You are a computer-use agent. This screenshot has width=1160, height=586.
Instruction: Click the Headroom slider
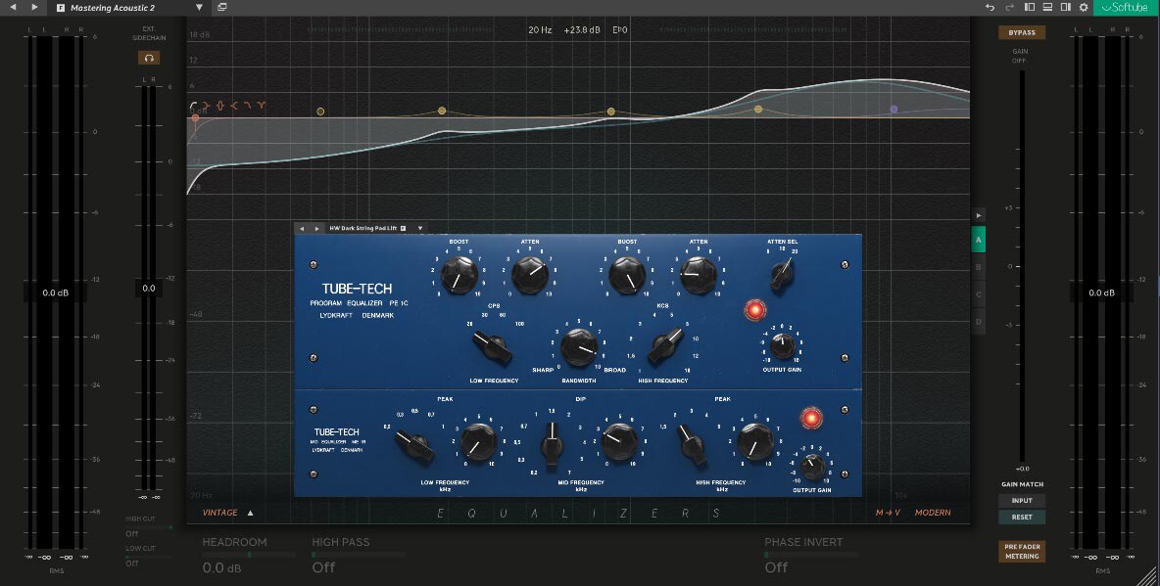click(x=249, y=555)
